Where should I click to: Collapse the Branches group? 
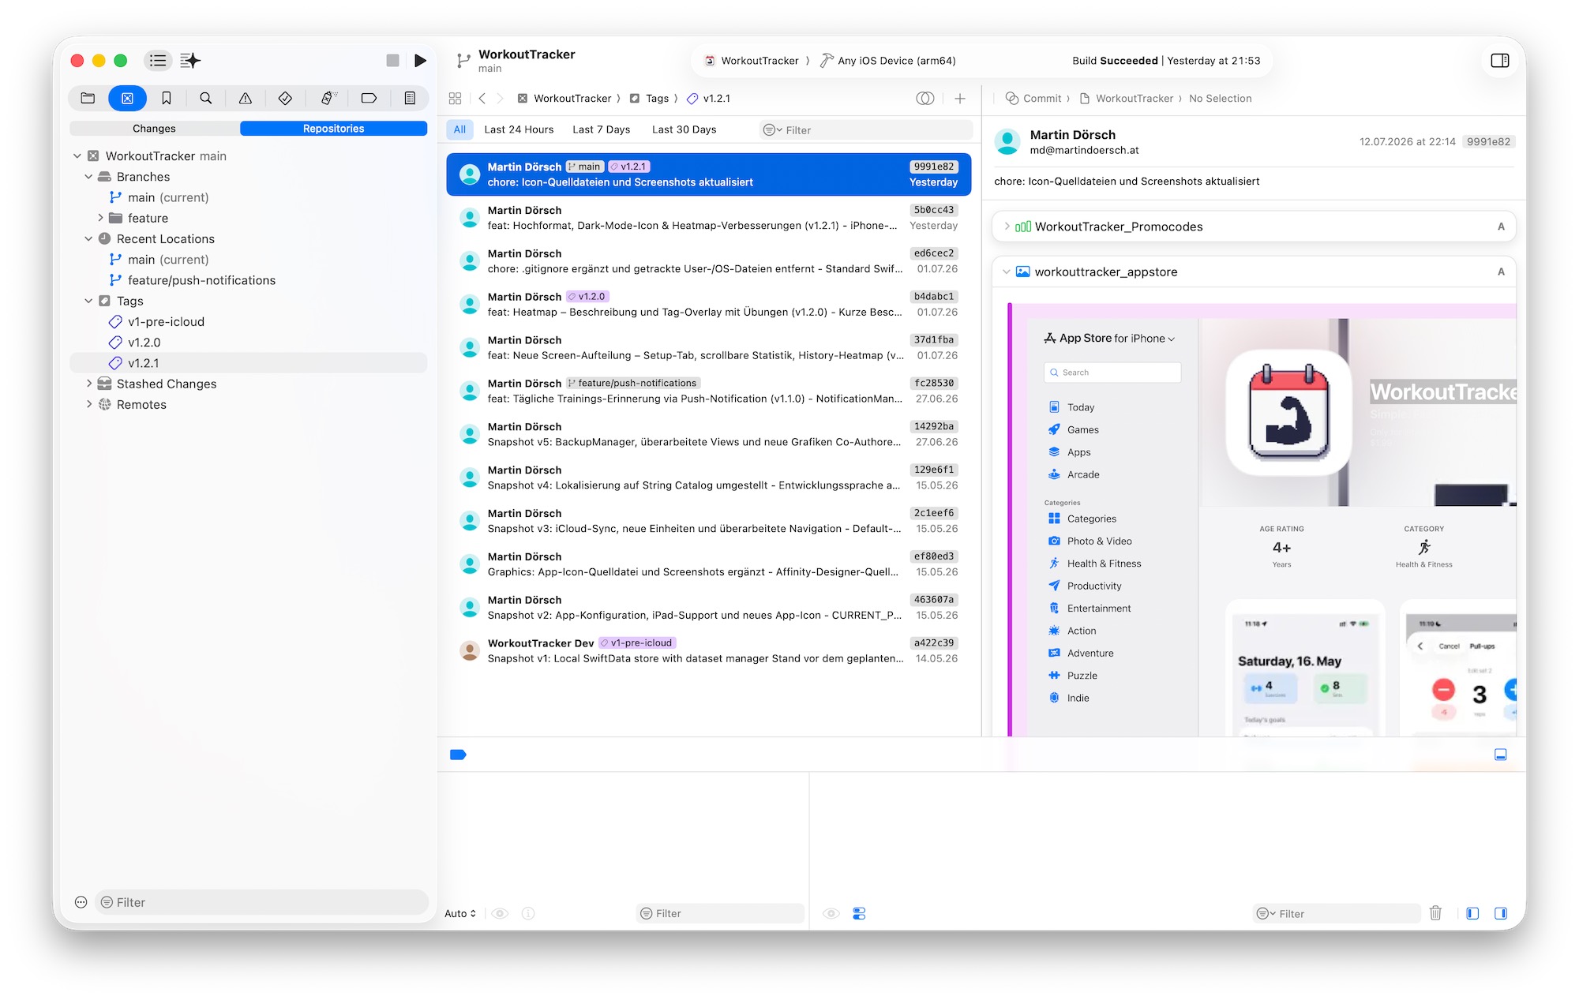coord(88,177)
